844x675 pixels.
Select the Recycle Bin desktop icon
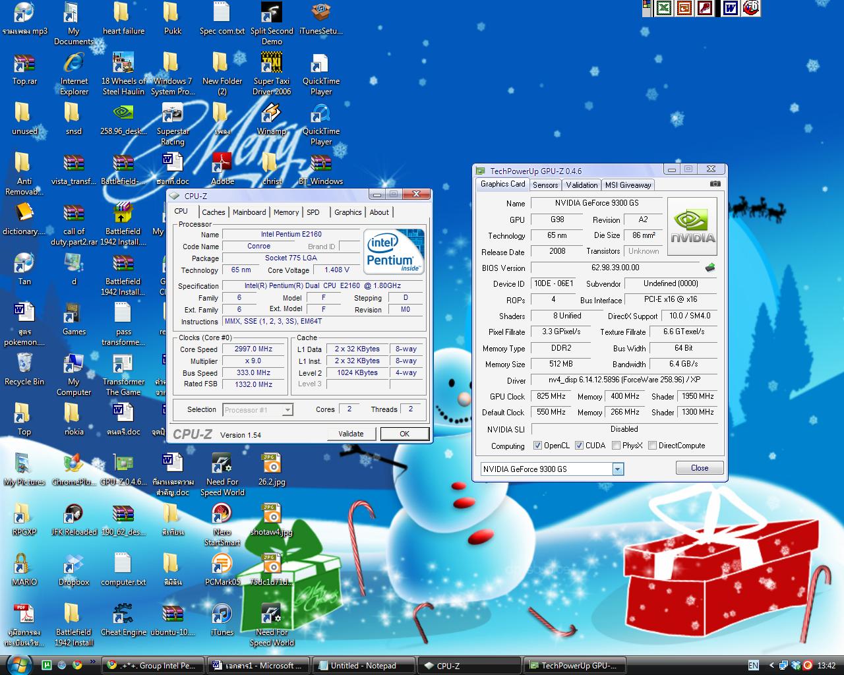point(24,369)
